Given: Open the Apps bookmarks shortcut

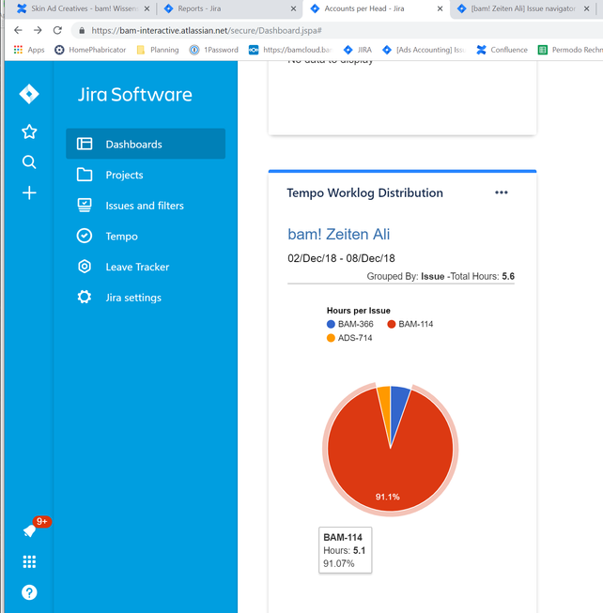Looking at the screenshot, I should [x=29, y=50].
